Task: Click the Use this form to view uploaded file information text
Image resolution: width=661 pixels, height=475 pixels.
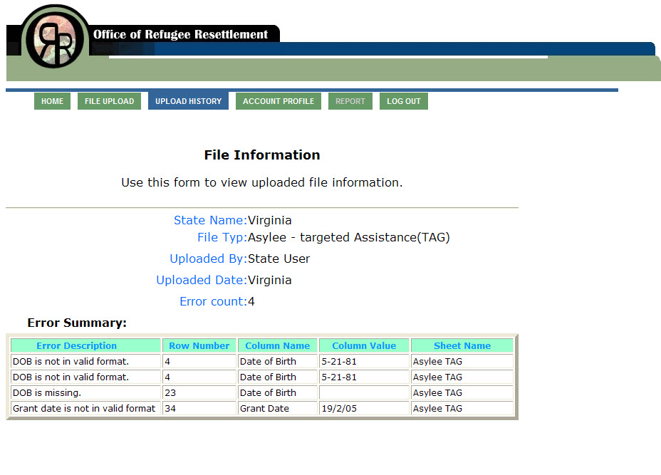Action: coord(262,182)
